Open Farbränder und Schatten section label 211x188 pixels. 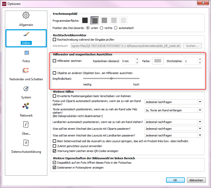(26, 79)
